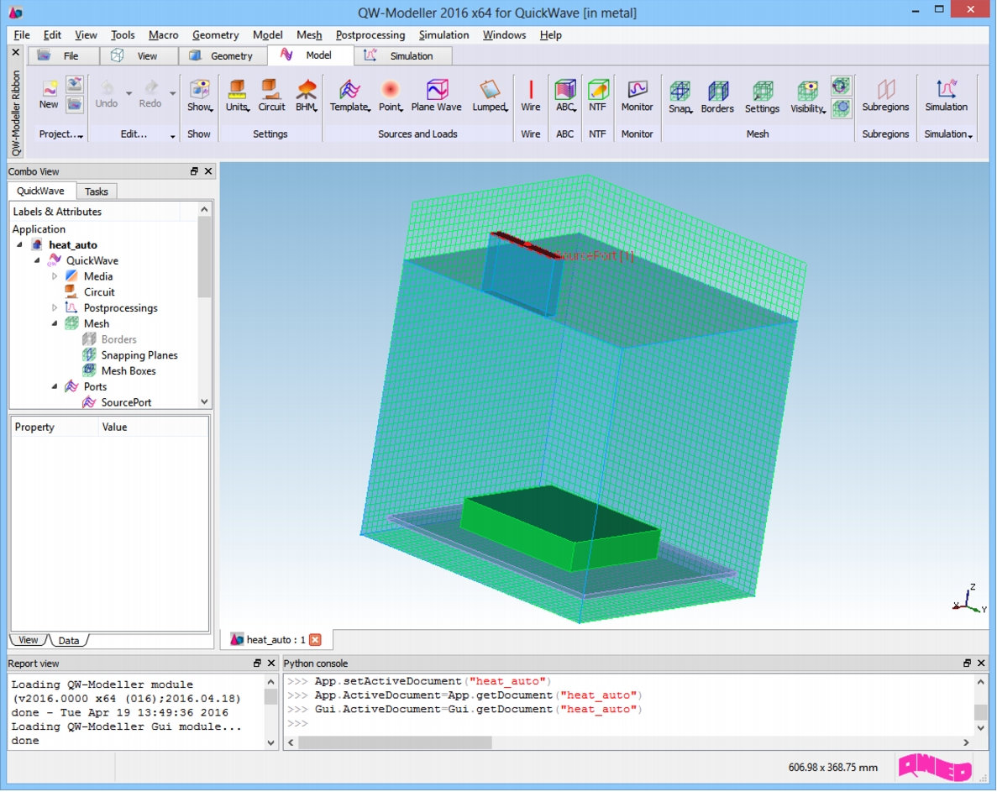
Task: Select the Wire tool
Action: (530, 96)
